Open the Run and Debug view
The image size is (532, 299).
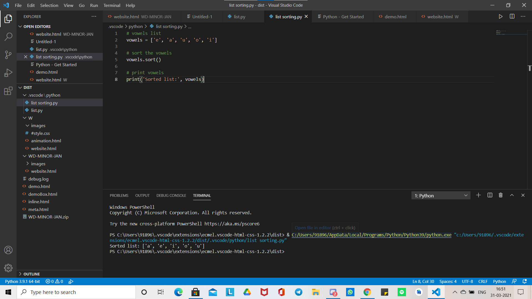[x=8, y=73]
